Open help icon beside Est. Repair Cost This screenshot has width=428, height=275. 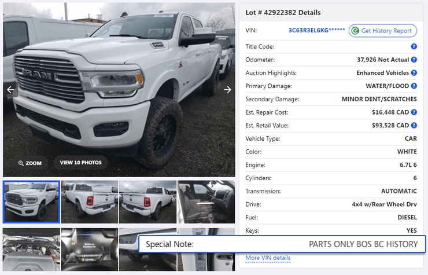pos(414,112)
